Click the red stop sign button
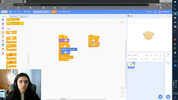This screenshot has height=100, width=178. (132, 16)
